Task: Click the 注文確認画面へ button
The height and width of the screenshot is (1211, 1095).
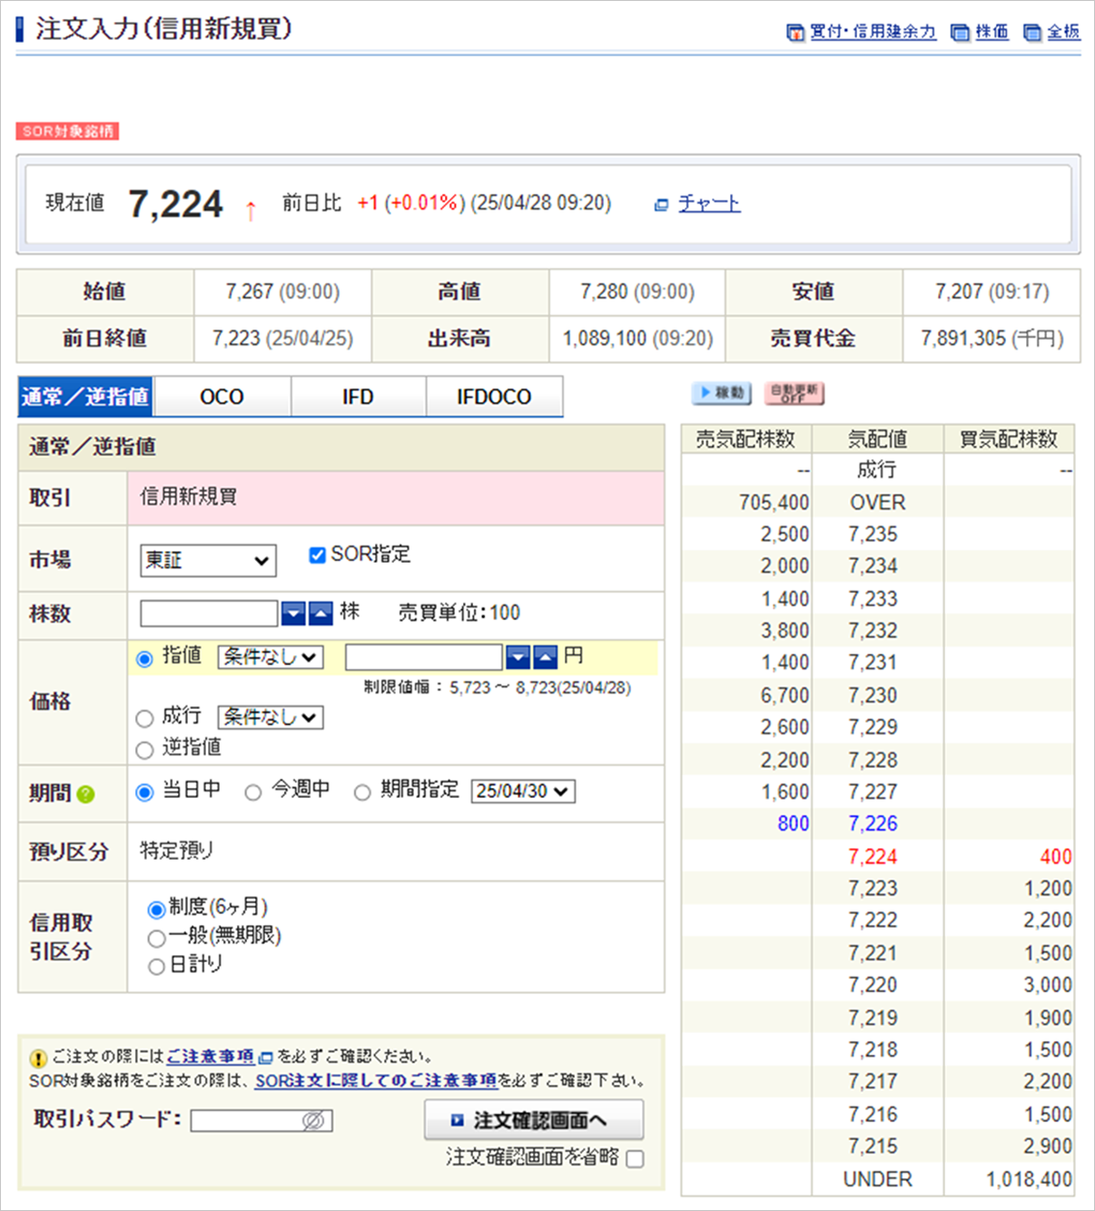Action: coord(534,1120)
